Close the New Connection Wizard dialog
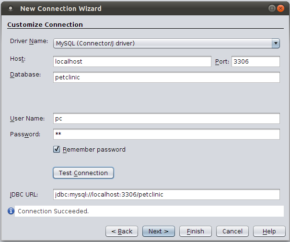 pos(281,8)
